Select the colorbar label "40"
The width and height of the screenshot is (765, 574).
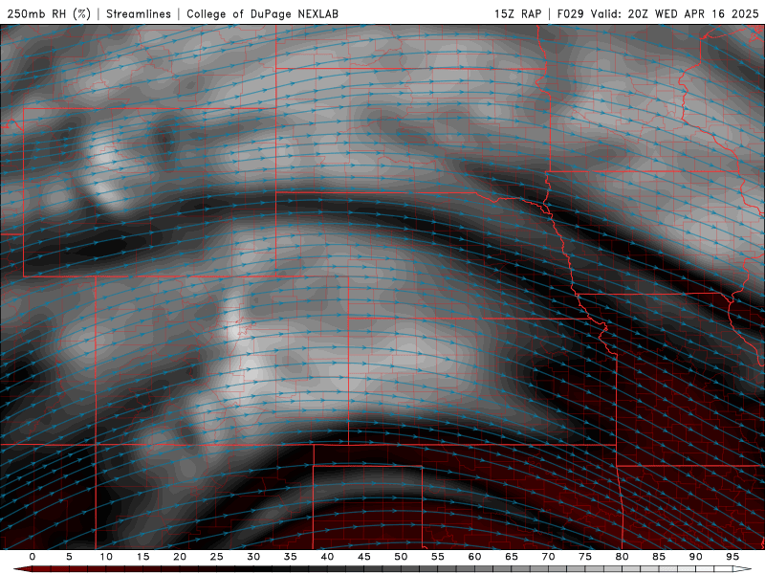pos(327,557)
